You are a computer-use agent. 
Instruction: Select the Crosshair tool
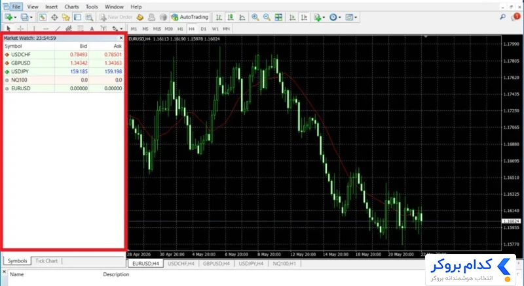coord(20,29)
